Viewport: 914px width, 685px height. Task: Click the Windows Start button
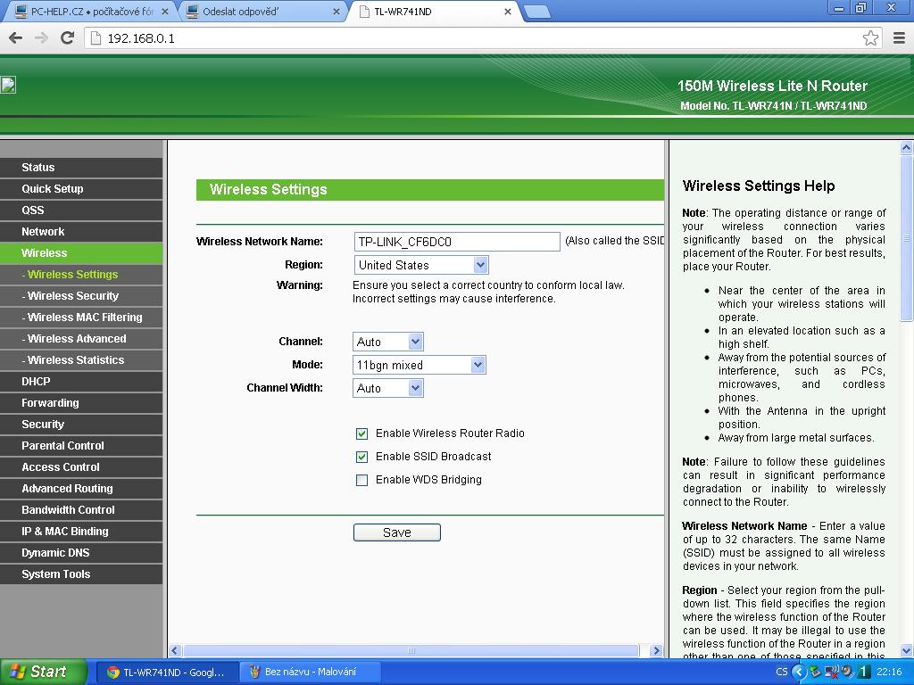tap(43, 672)
